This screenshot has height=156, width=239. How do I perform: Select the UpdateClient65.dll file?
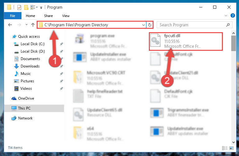pyautogui.click(x=98, y=114)
